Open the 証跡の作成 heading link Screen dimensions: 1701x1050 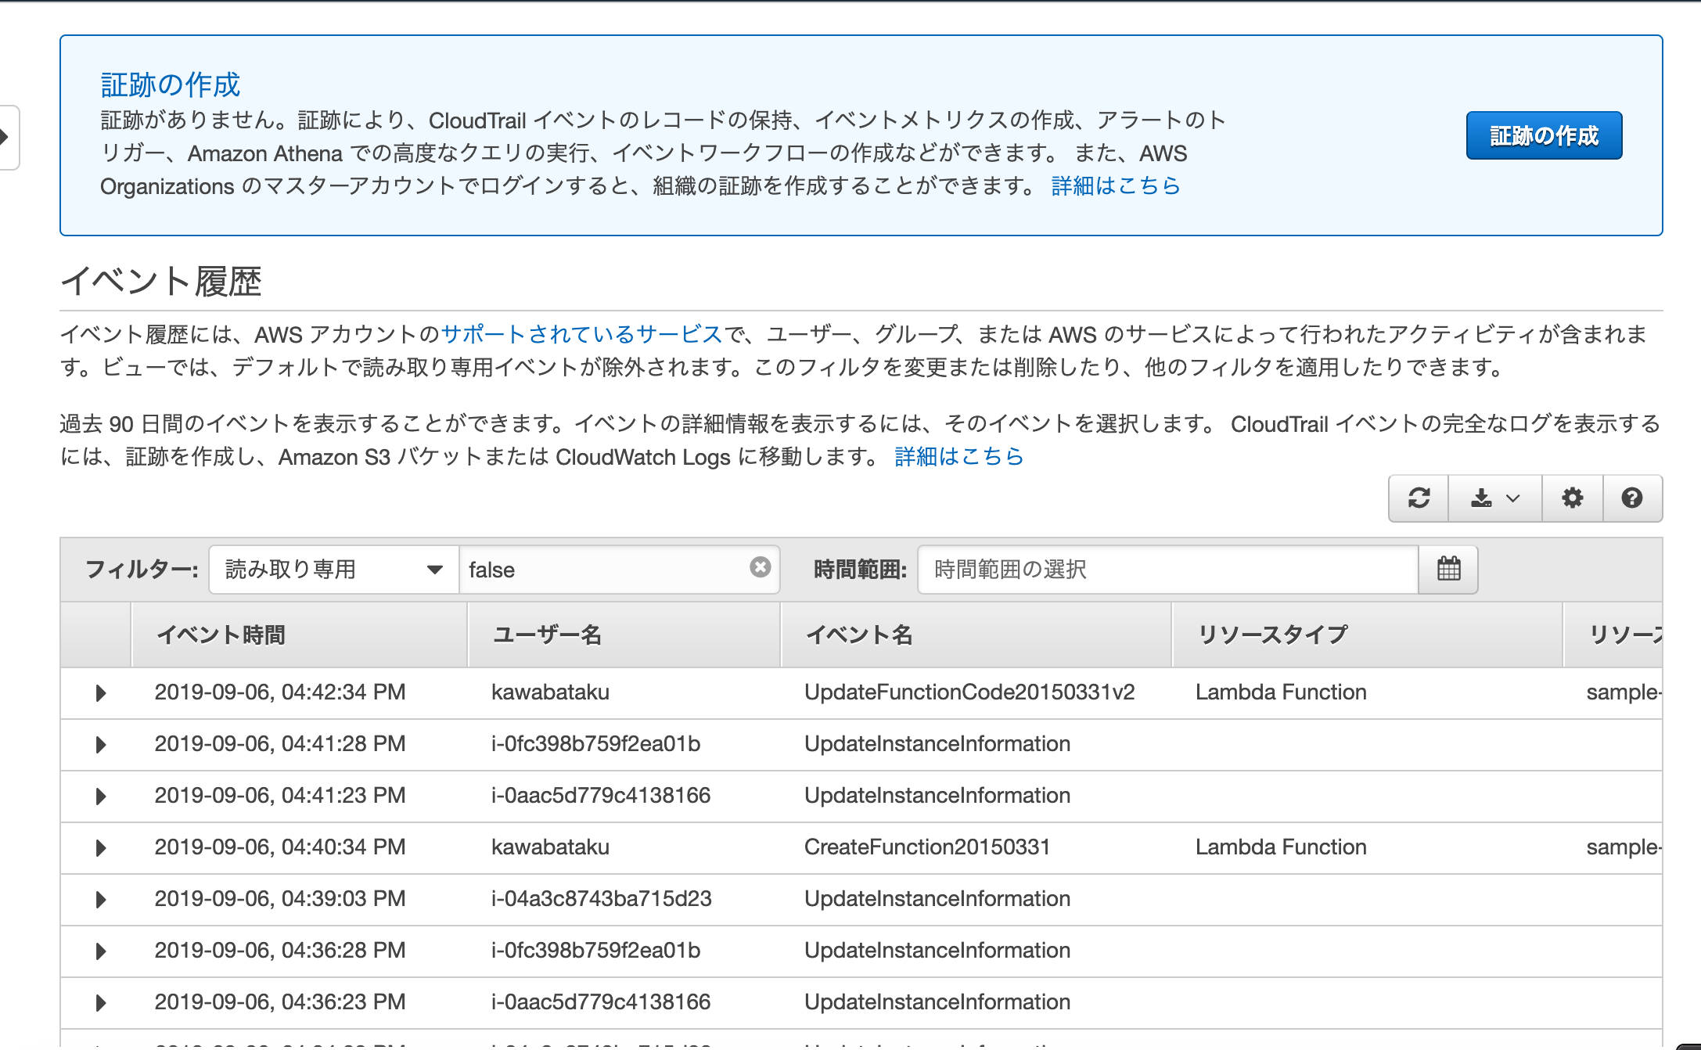point(170,85)
